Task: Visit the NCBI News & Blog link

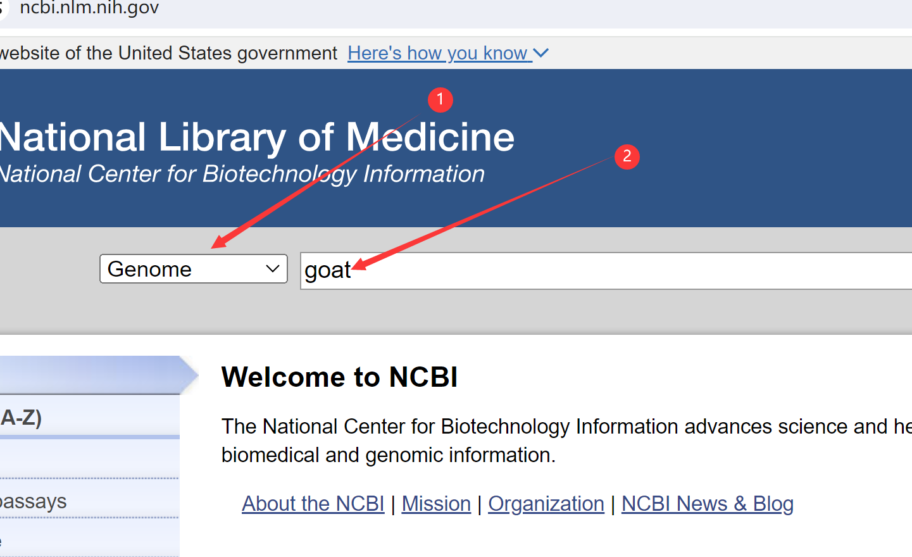Action: (707, 504)
